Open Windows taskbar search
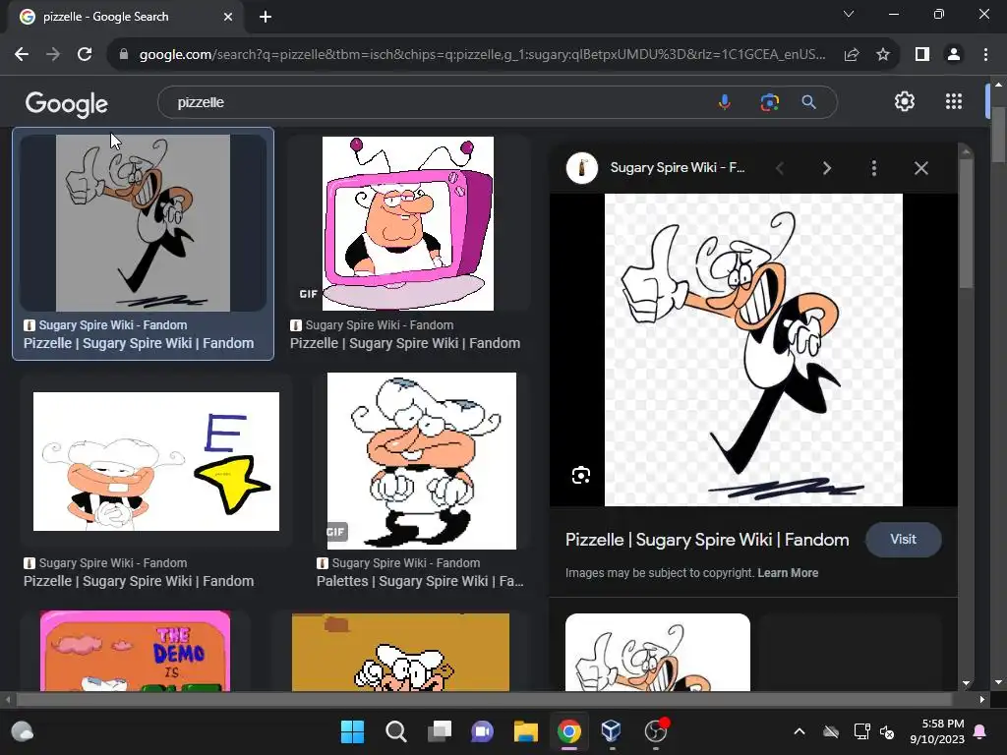Viewport: 1007px width, 755px height. (x=395, y=731)
